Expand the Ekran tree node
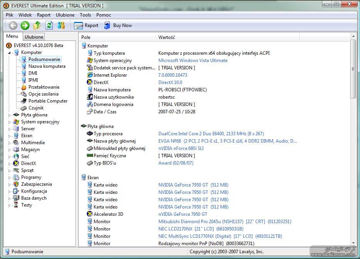 click(x=9, y=136)
